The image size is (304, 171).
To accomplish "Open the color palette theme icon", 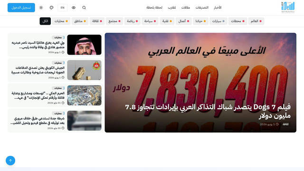I will click(51, 8).
